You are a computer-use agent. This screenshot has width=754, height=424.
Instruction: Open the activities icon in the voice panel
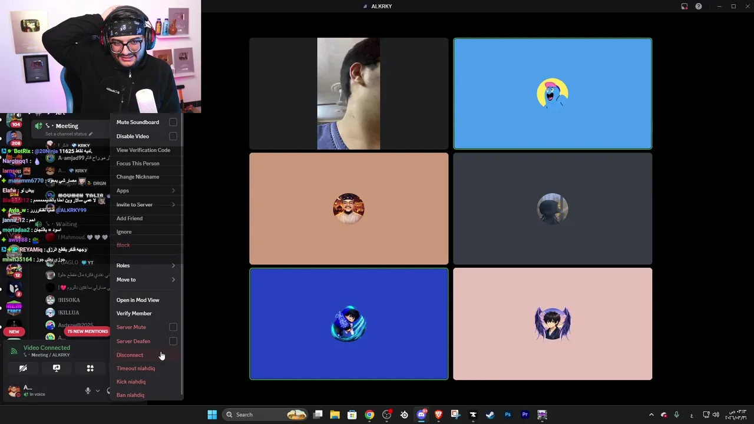[90, 368]
